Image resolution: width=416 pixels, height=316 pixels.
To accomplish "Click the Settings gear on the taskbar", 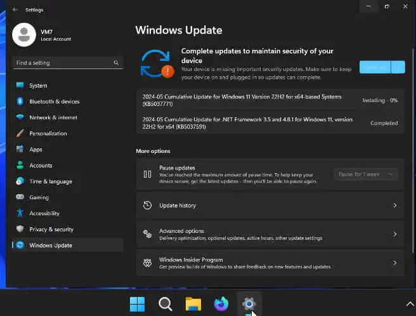I will [x=249, y=303].
